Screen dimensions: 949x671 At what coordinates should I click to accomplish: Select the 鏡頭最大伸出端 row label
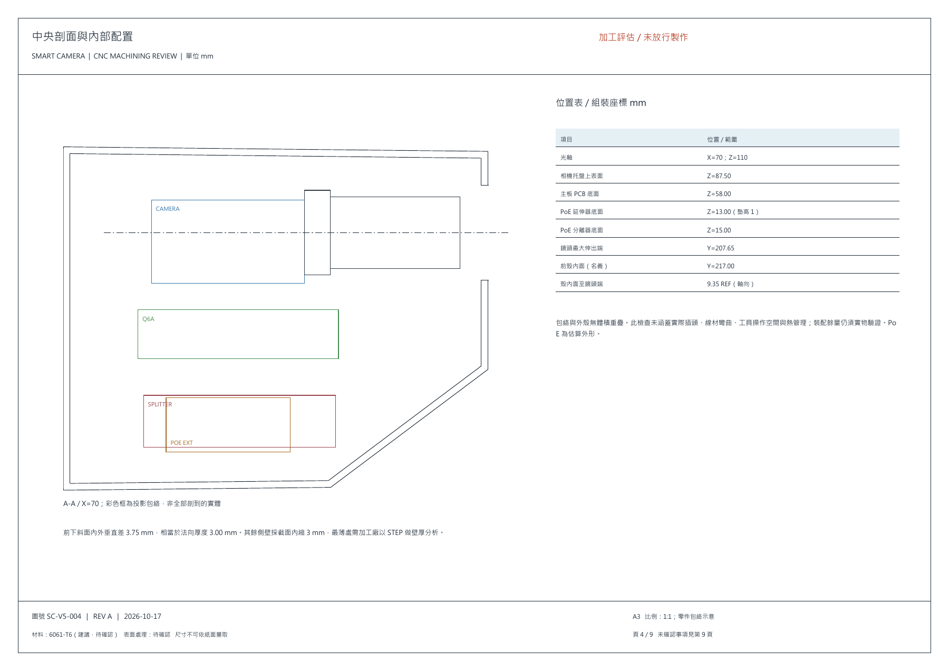[x=582, y=248]
